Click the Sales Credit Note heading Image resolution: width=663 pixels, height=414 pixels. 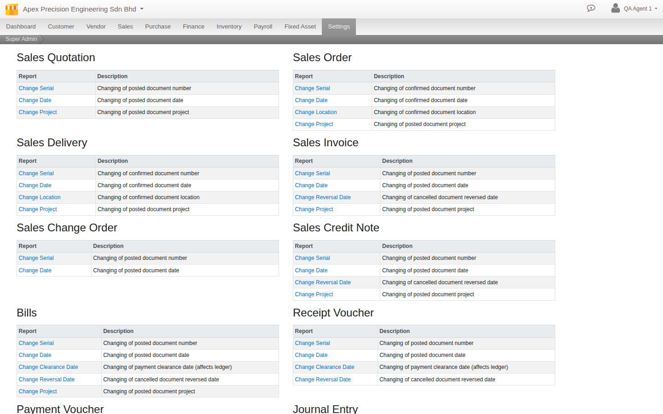336,228
